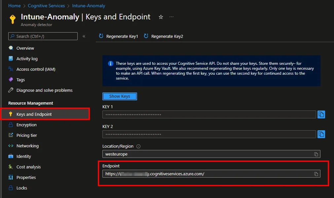334x198 pixels.
Task: Click the Properties bars icon
Action: 11,177
